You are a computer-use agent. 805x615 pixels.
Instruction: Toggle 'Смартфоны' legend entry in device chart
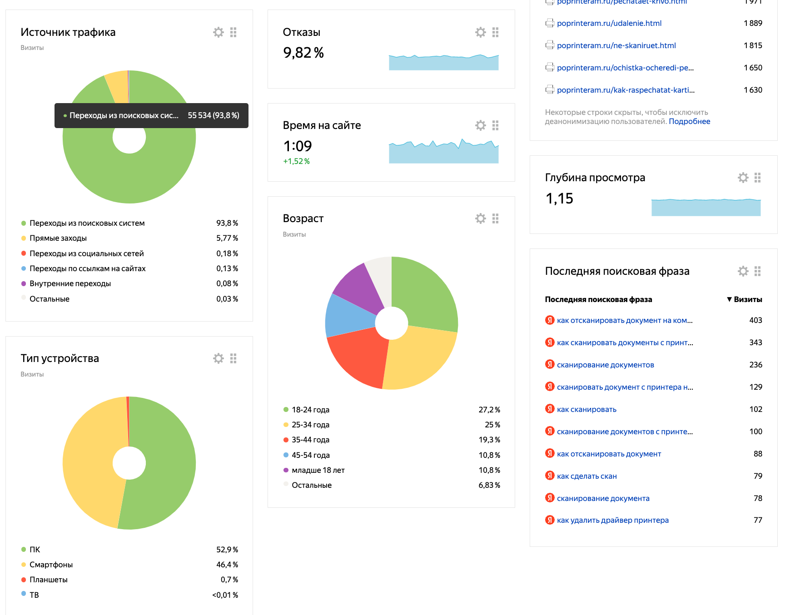tap(51, 565)
